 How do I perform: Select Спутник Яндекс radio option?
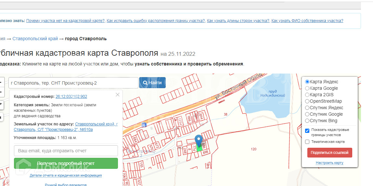pyautogui.click(x=307, y=108)
